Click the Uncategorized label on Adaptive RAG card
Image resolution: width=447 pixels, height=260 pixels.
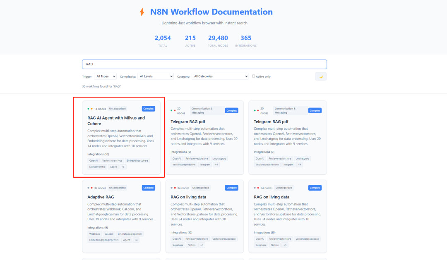click(118, 188)
